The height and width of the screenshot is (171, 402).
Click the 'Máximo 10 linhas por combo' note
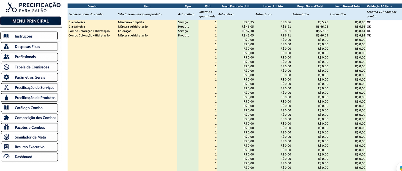[x=381, y=14]
